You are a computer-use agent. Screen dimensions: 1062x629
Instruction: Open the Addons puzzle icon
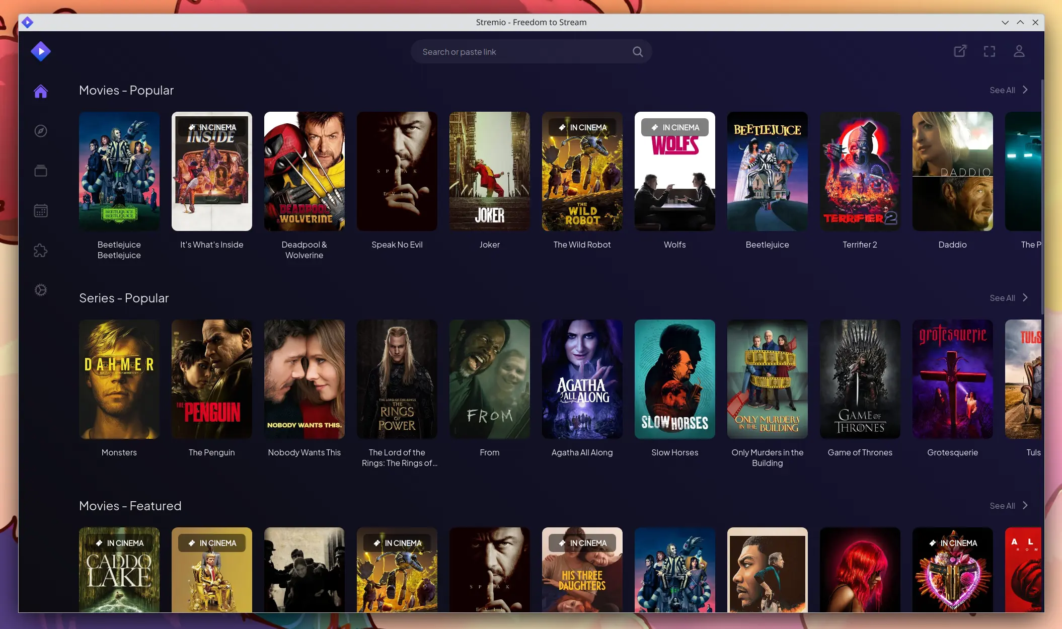(41, 250)
